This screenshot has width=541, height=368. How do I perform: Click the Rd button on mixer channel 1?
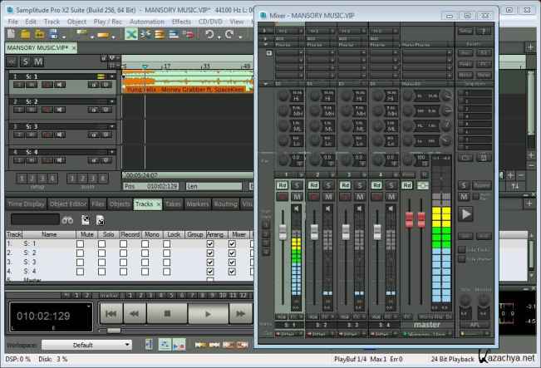[282, 184]
